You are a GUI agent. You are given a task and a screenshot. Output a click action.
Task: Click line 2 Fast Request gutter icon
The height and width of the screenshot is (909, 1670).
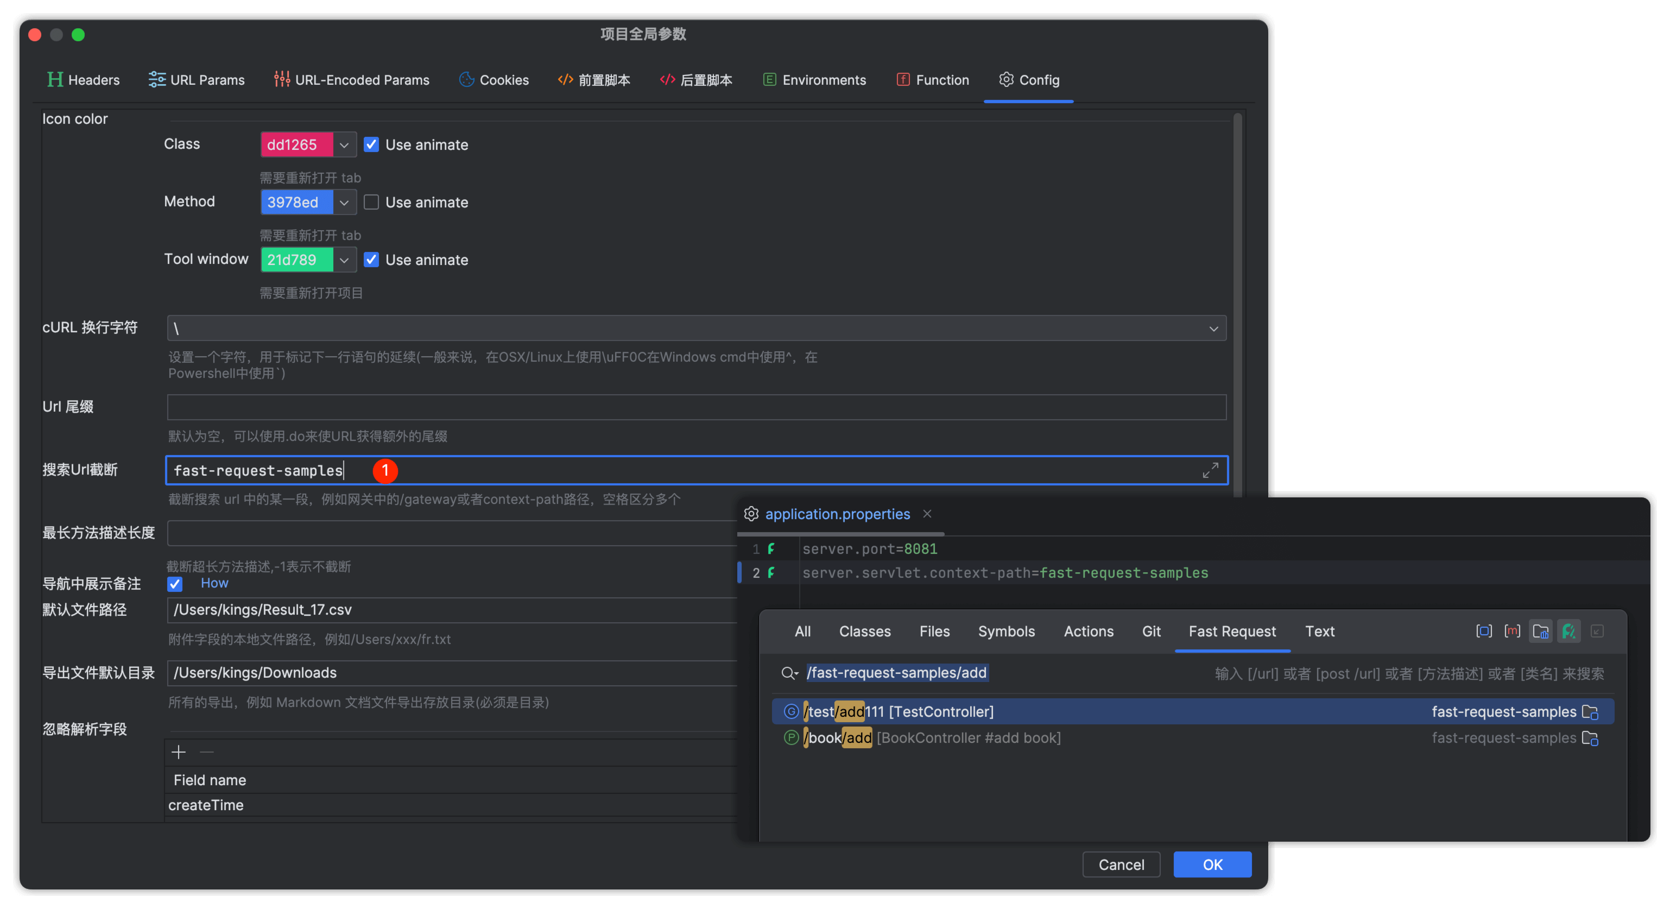771,572
